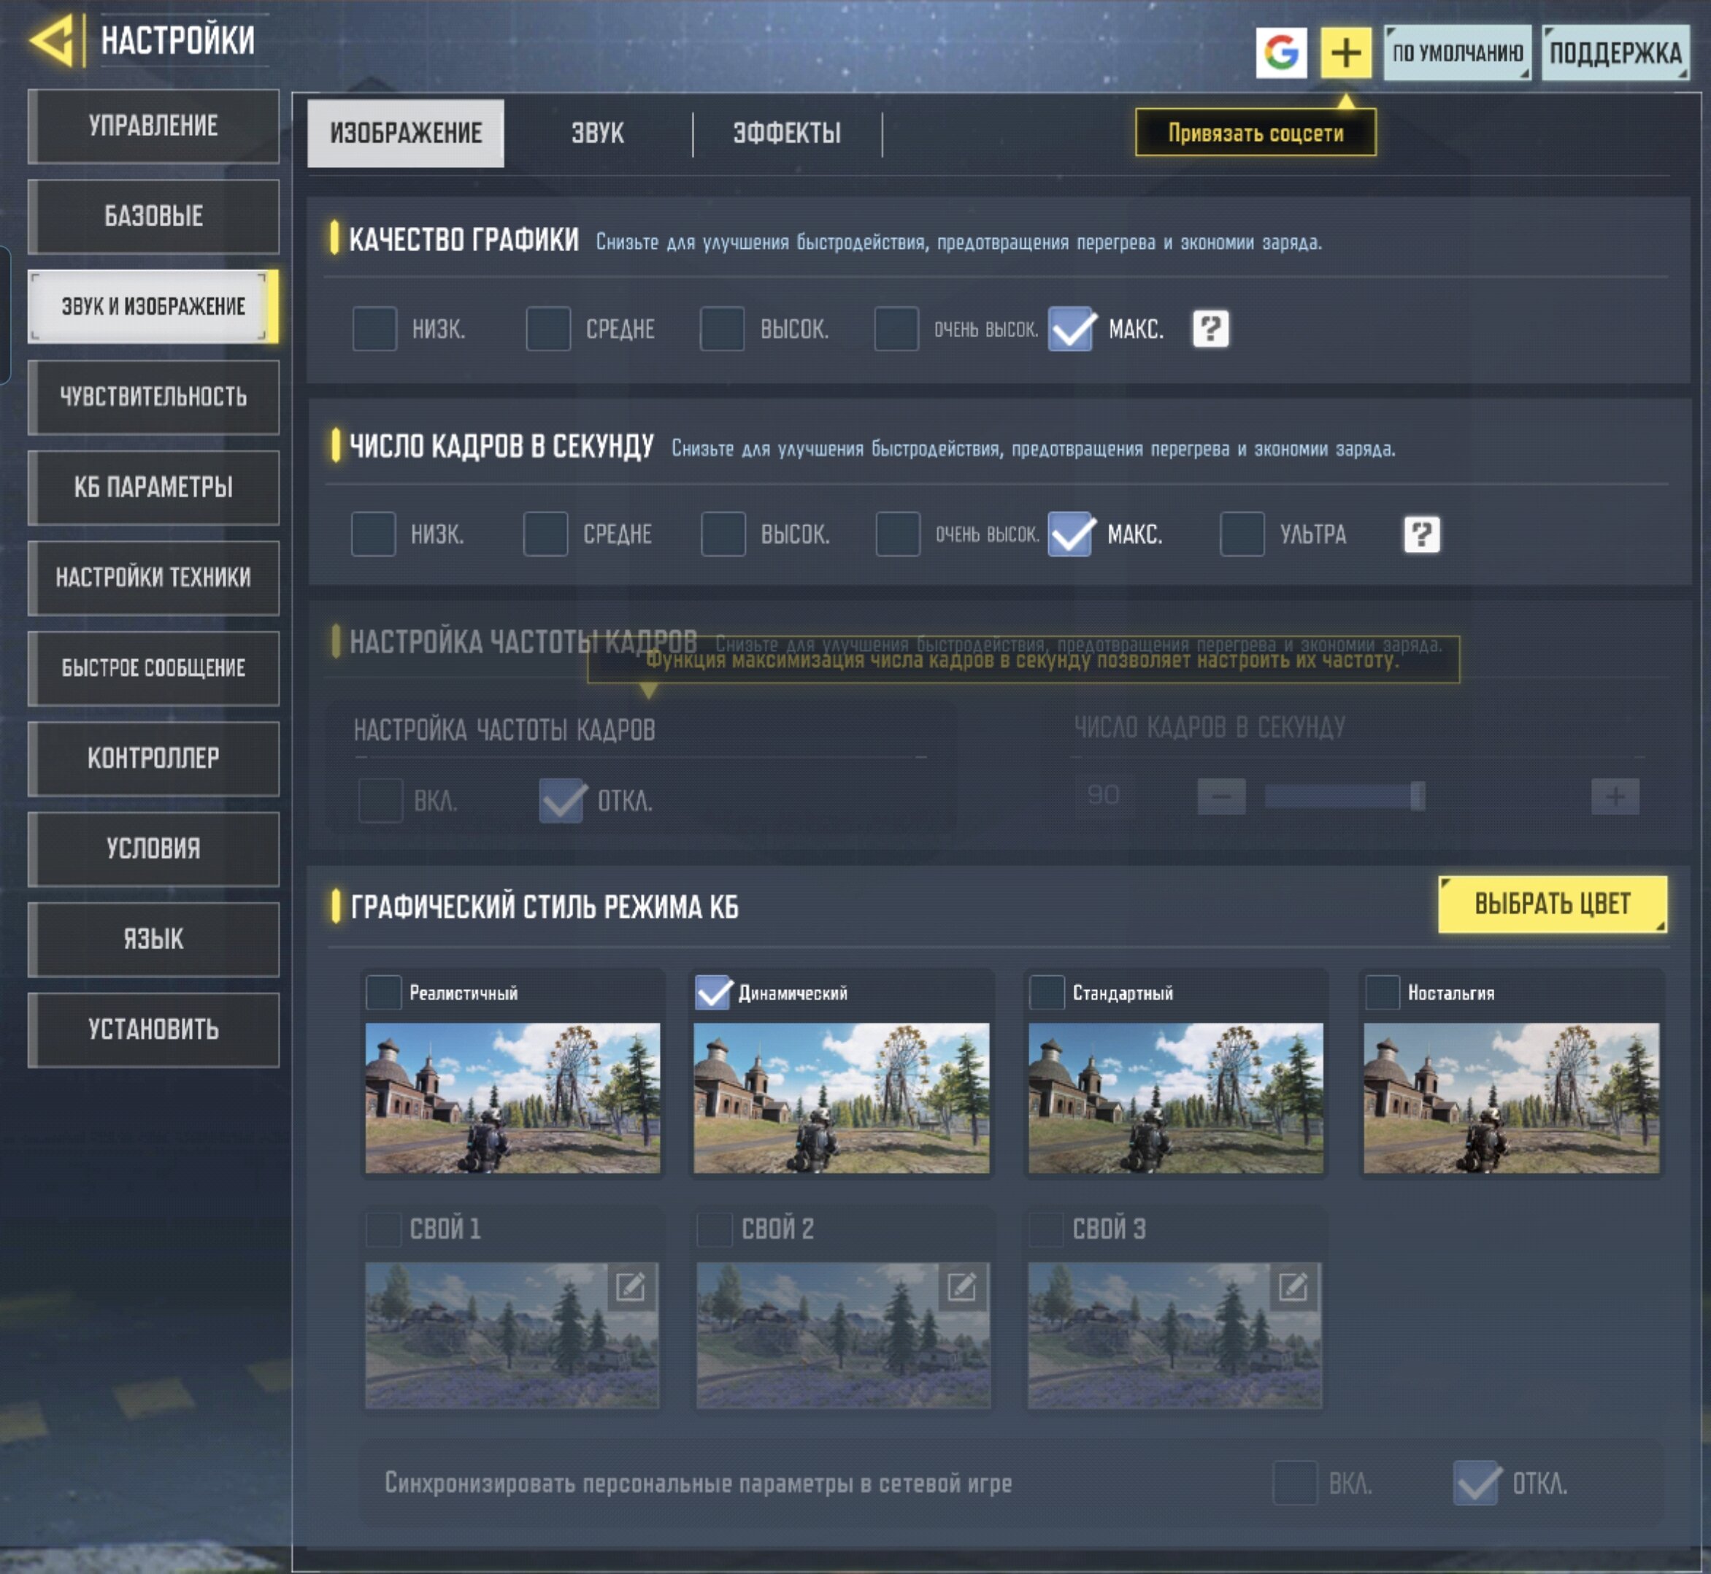The height and width of the screenshot is (1574, 1711).
Task: Click the ВЫБРАТЬ ЦВЕТ button
Action: (x=1552, y=904)
